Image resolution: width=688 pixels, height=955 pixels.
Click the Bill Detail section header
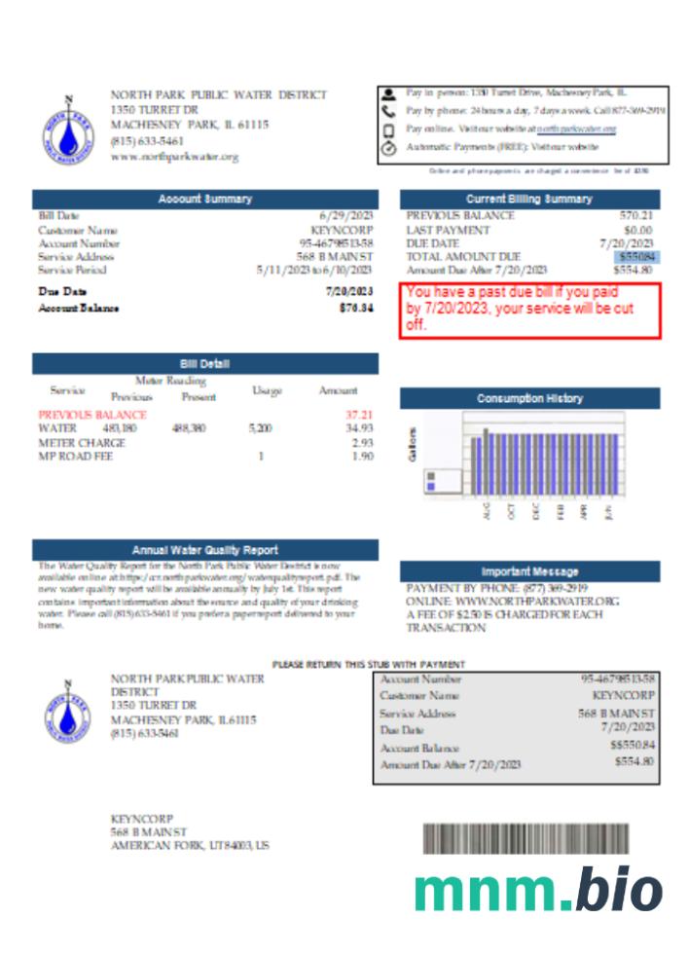tap(204, 363)
